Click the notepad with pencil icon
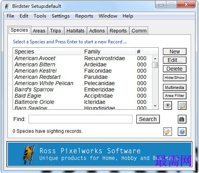The image size is (199, 173). click(x=182, y=105)
